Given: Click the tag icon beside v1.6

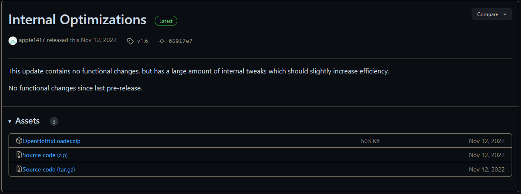Looking at the screenshot, I should point(130,41).
